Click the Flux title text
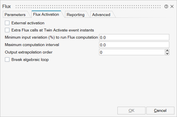177x117 pixels. [7, 6]
